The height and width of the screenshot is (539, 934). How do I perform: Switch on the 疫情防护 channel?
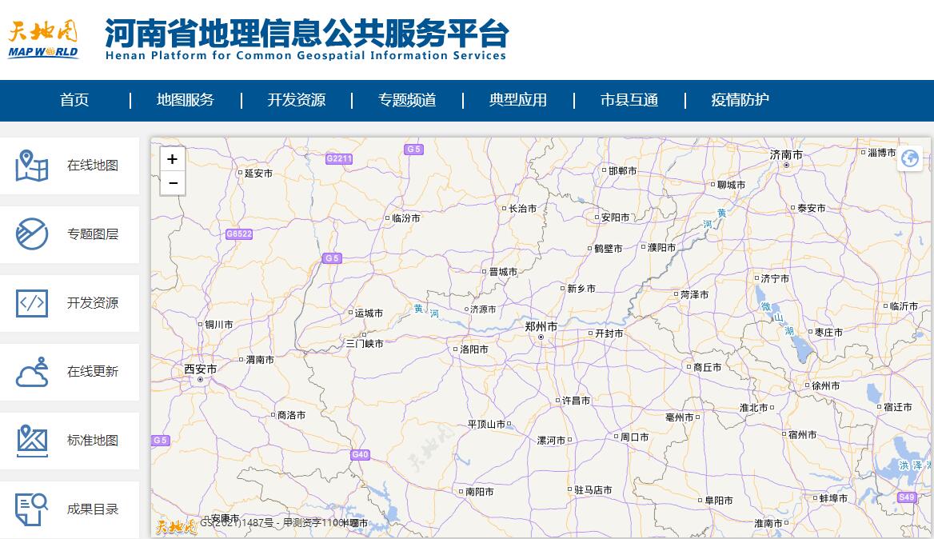(x=739, y=100)
